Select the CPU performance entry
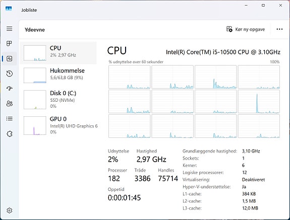290x220 pixels. 59,53
